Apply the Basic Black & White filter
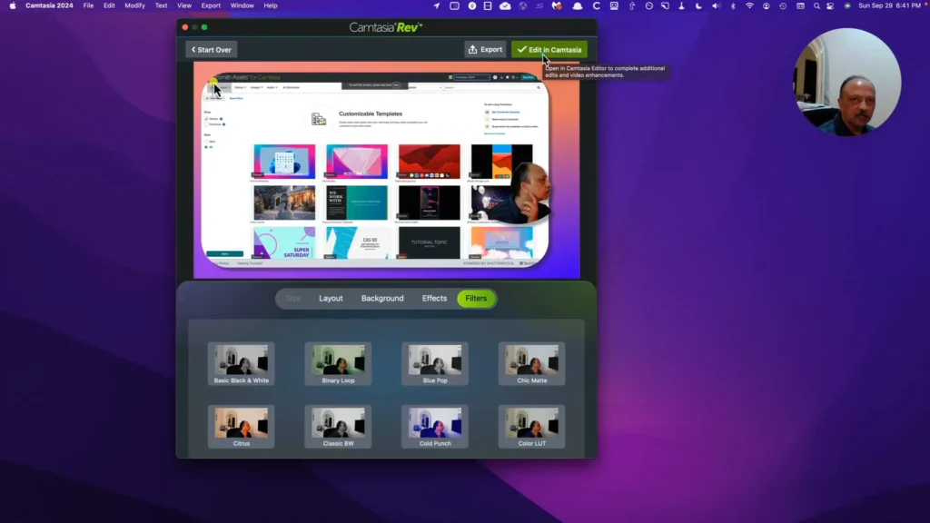 [x=242, y=363]
